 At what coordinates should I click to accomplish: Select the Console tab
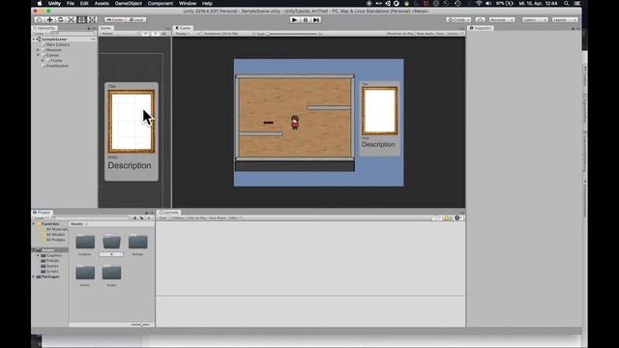[169, 213]
